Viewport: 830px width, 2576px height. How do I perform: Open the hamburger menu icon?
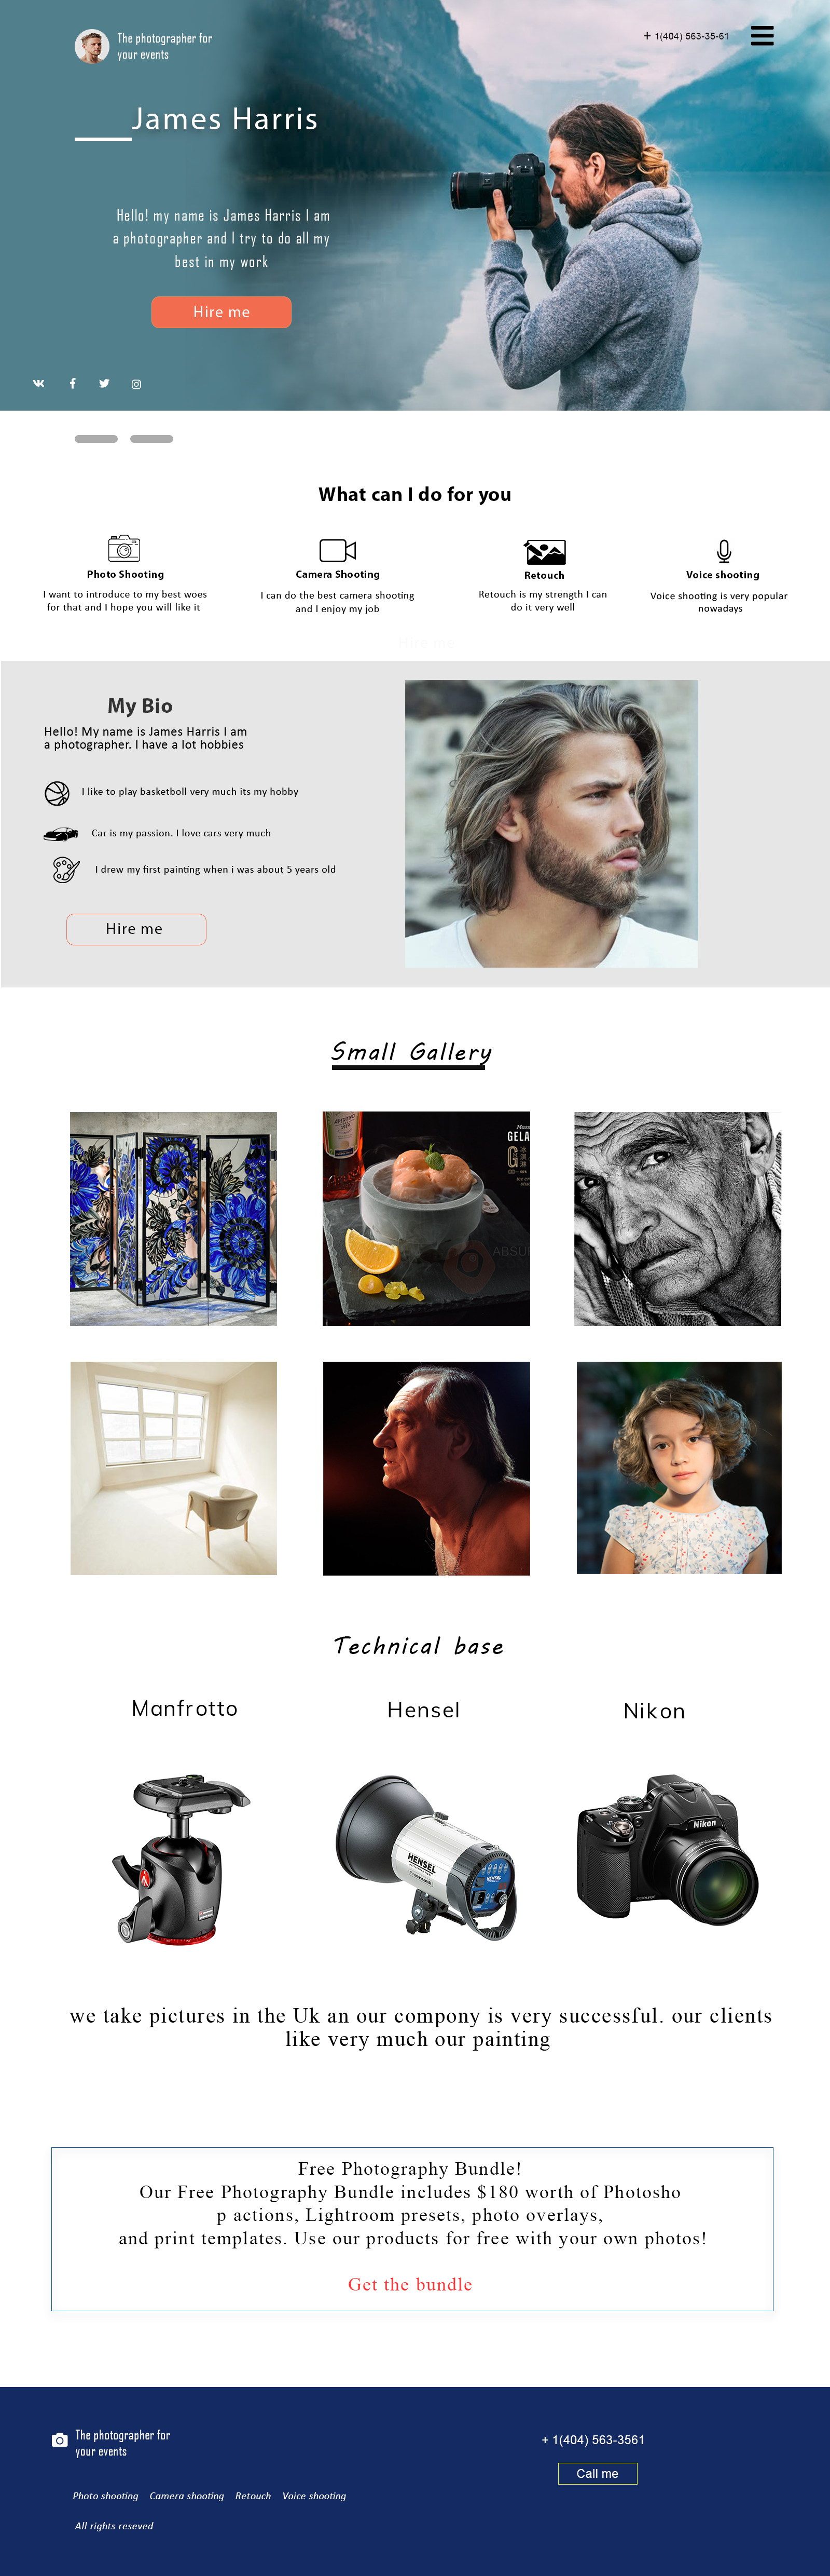762,36
